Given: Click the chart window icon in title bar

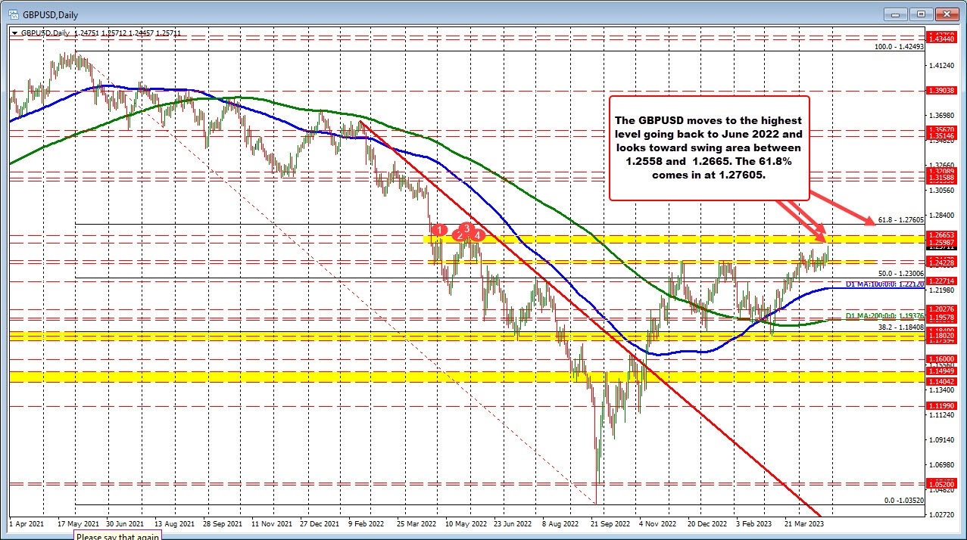Looking at the screenshot, I should [x=13, y=13].
